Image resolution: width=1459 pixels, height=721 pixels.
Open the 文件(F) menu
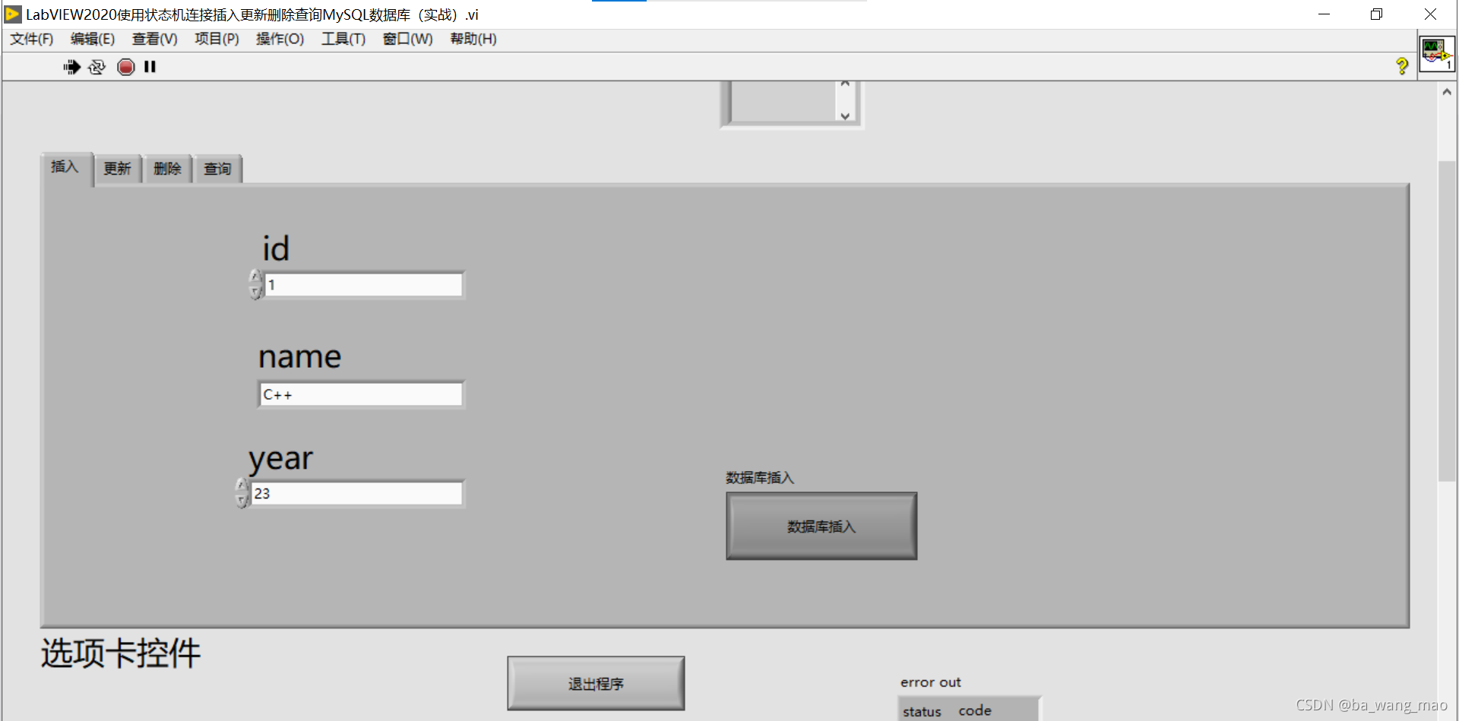[x=31, y=39]
